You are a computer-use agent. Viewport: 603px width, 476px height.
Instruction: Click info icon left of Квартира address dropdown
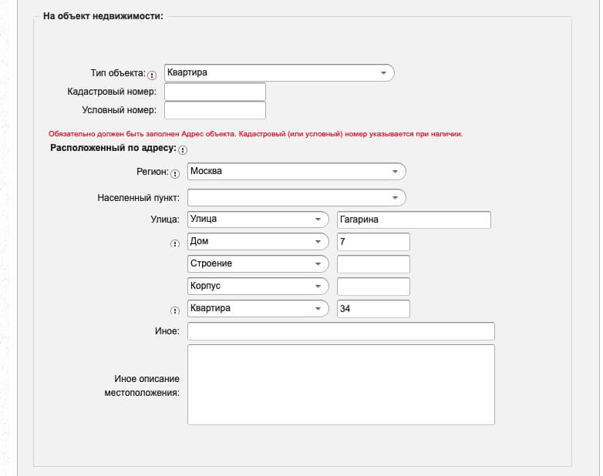175,311
